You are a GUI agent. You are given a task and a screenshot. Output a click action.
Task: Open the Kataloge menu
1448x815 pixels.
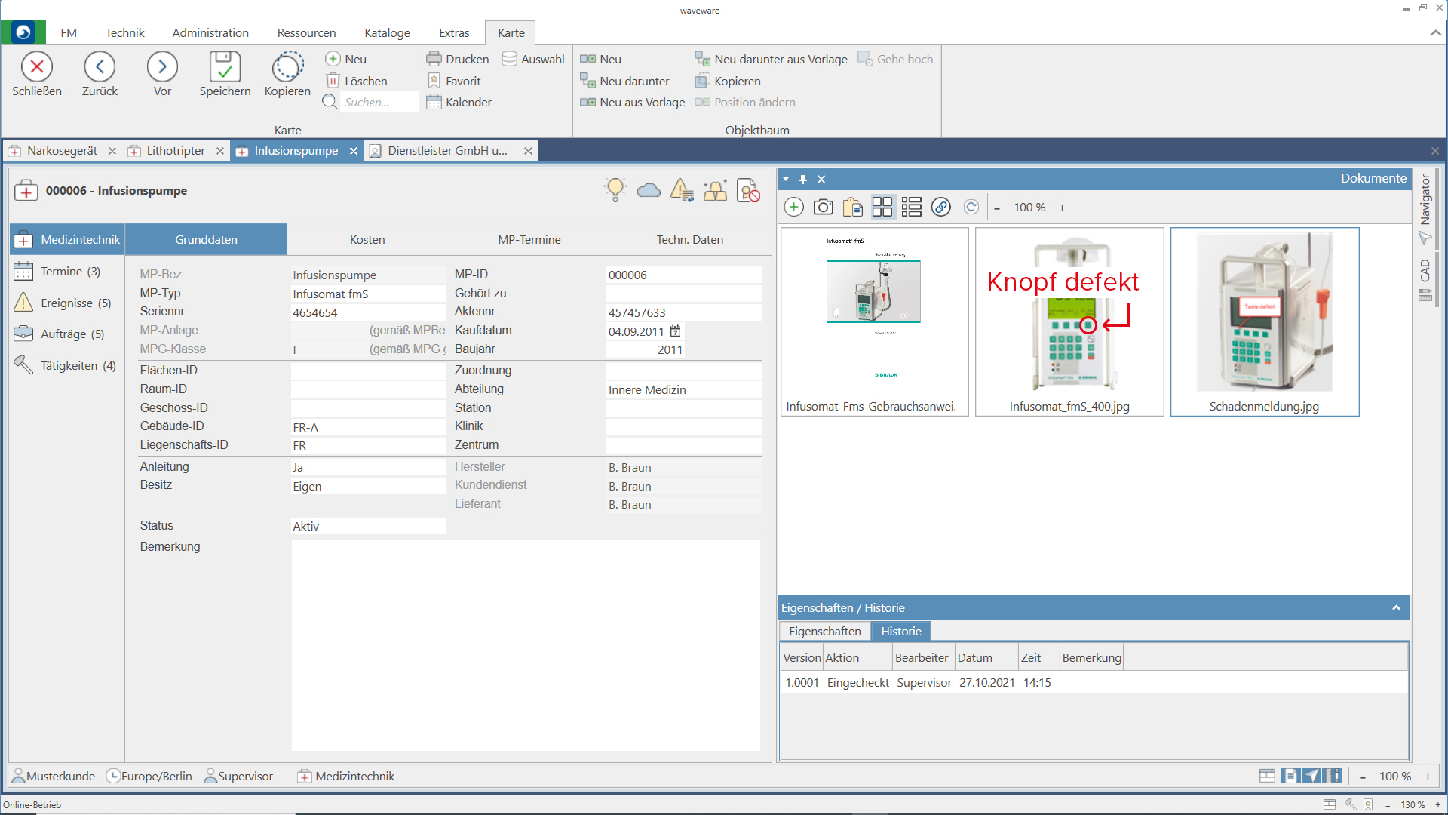point(387,32)
